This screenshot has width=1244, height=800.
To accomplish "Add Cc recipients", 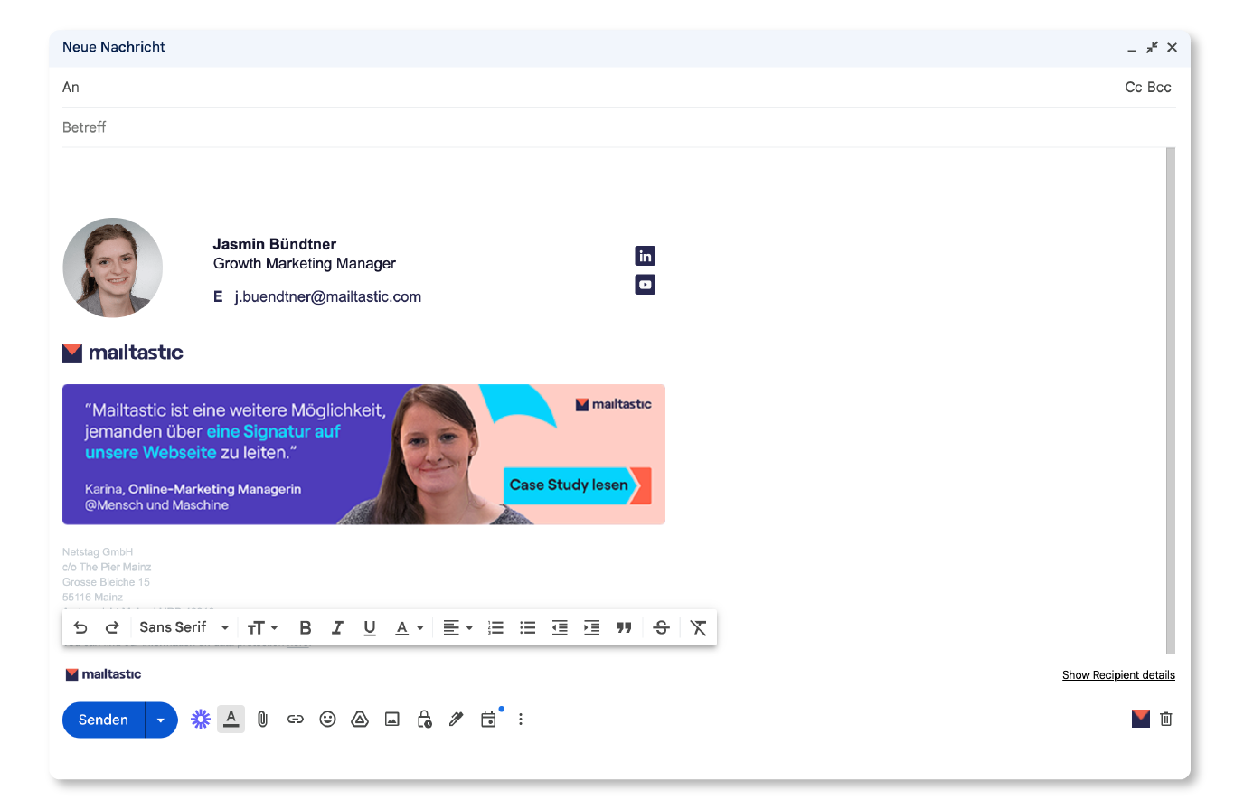I will tap(1133, 88).
